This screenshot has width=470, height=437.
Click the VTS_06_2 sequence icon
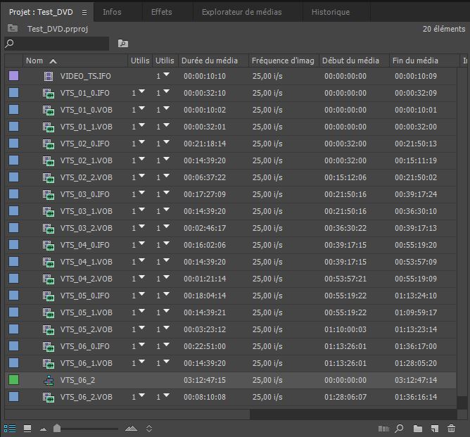[x=49, y=380]
